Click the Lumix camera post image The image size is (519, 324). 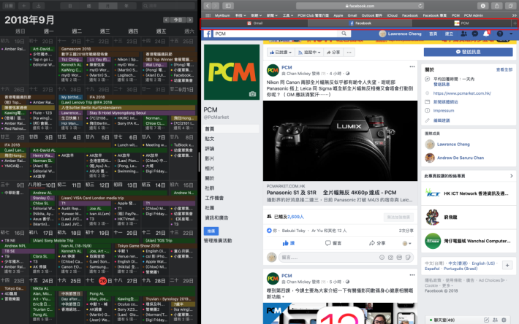click(340, 141)
